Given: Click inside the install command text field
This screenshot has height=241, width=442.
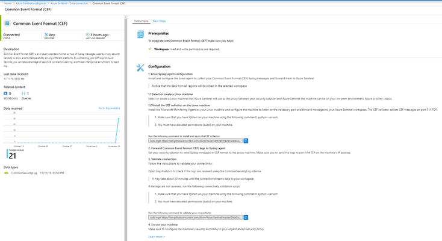Looking at the screenshot, I should point(195,140).
